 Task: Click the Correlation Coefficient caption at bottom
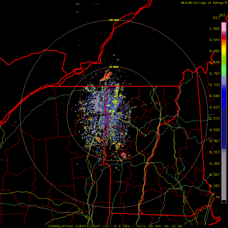(115, 226)
